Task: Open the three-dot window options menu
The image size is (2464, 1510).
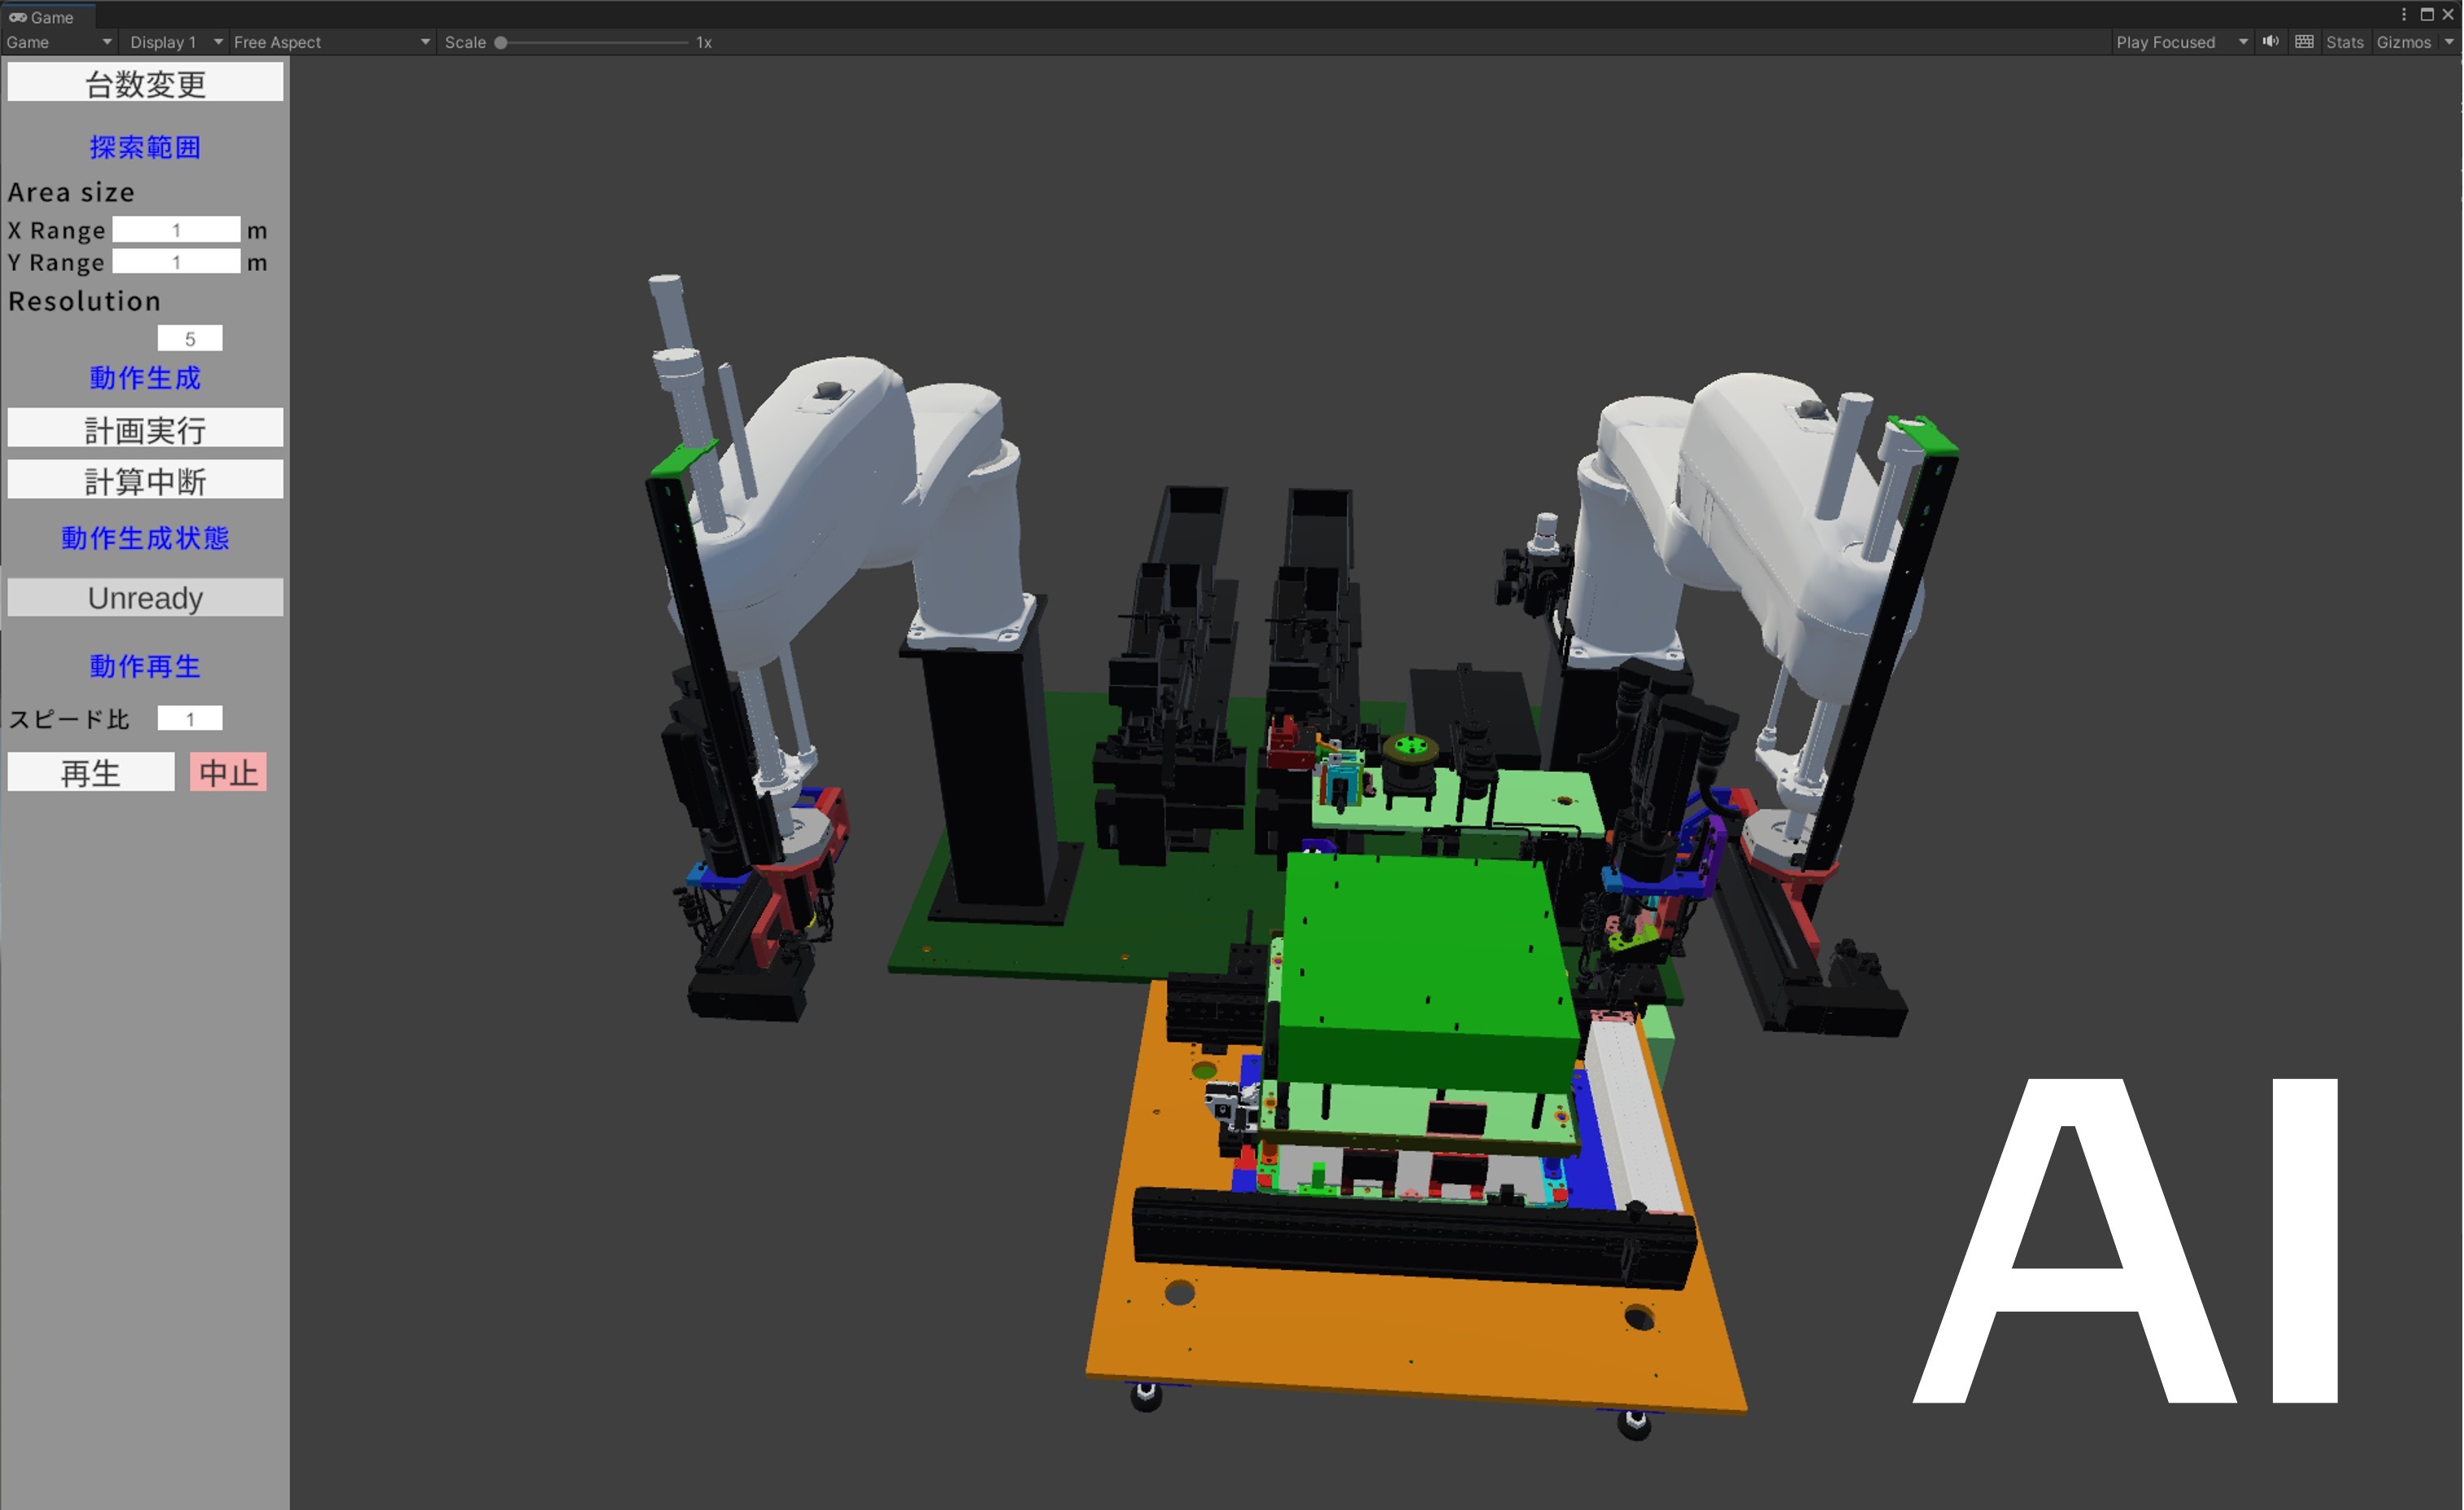Action: (x=2404, y=14)
